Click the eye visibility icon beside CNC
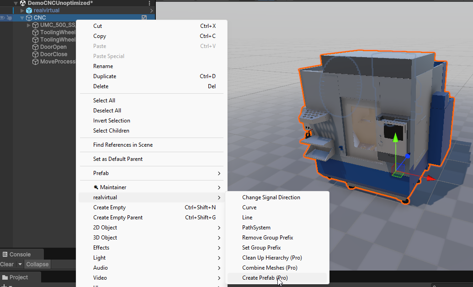 tap(3, 18)
